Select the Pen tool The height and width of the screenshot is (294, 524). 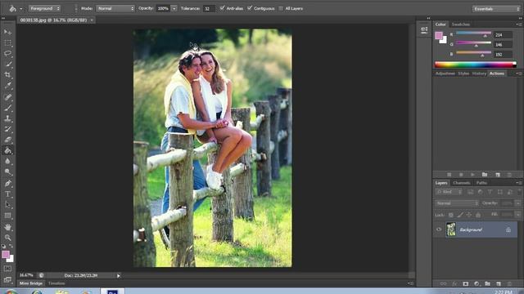pyautogui.click(x=7, y=183)
